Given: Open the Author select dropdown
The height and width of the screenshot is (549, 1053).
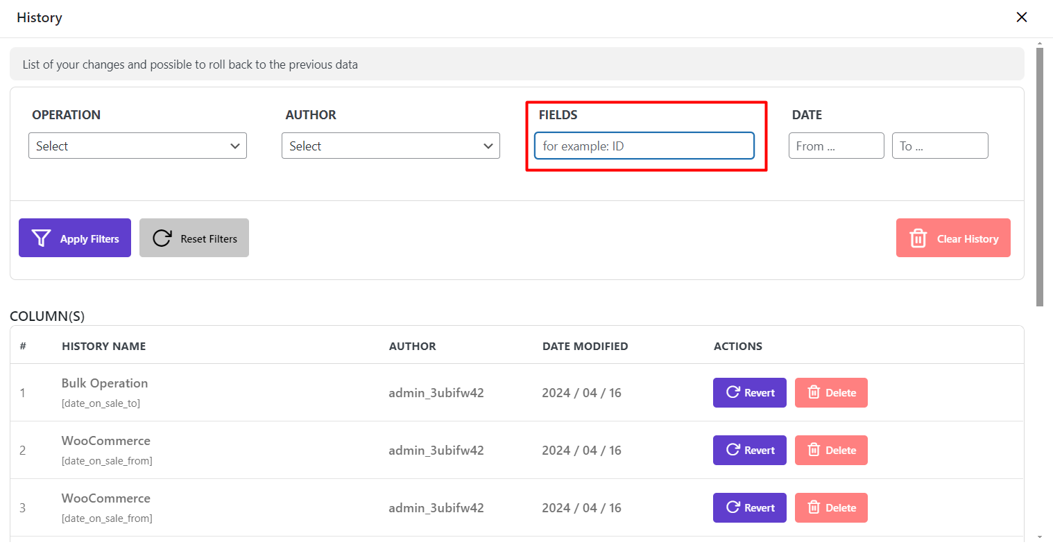Looking at the screenshot, I should (391, 146).
